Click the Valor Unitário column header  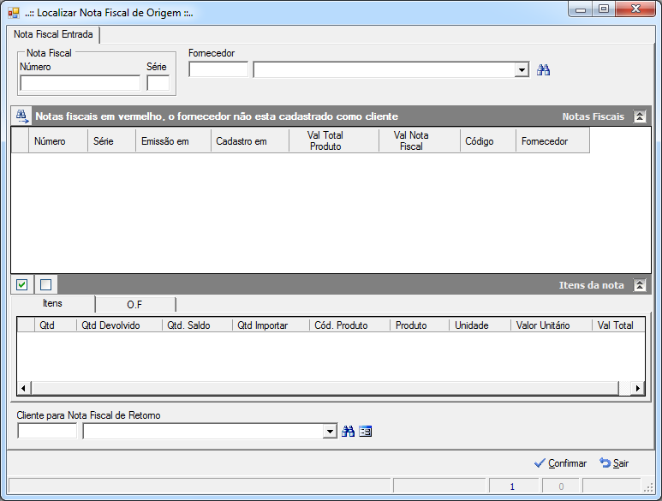(x=552, y=325)
